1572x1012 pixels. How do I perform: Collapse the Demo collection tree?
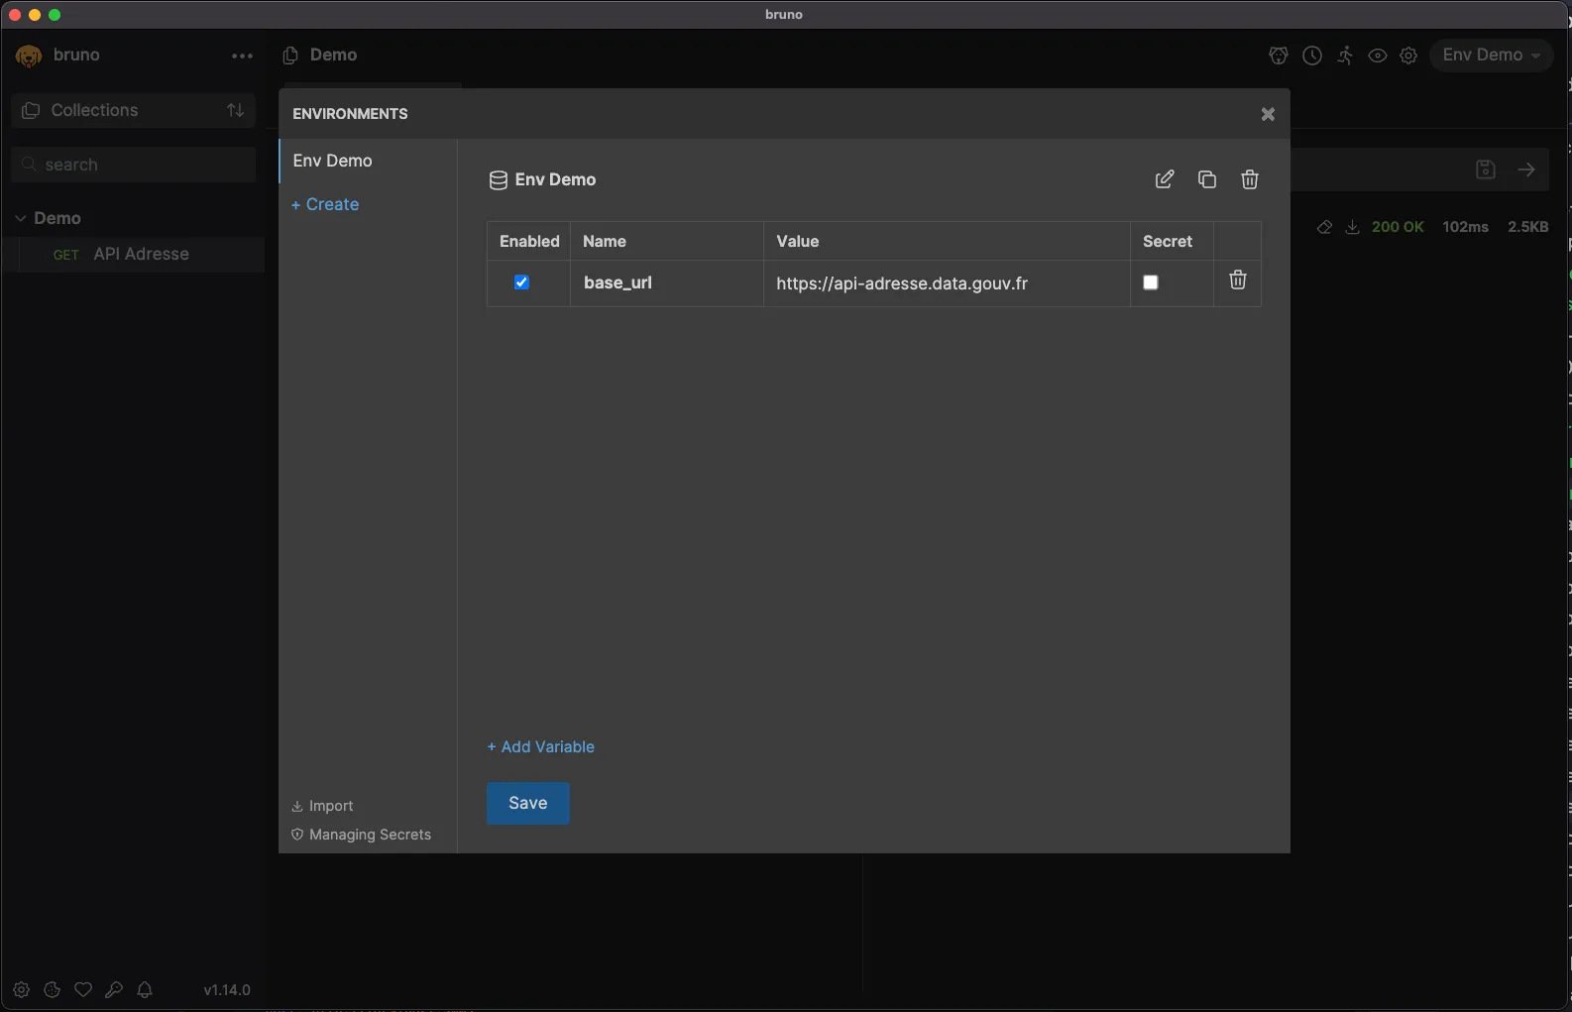[x=21, y=218]
